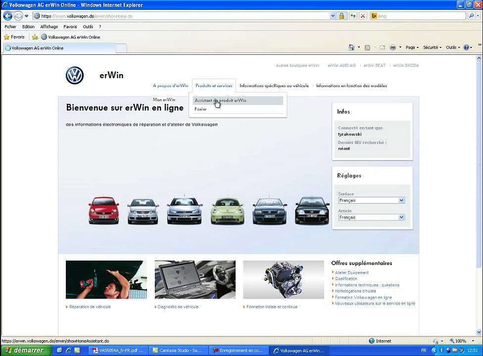Open Diagnostic de véhicule link
483x356 pixels.
[x=178, y=307]
